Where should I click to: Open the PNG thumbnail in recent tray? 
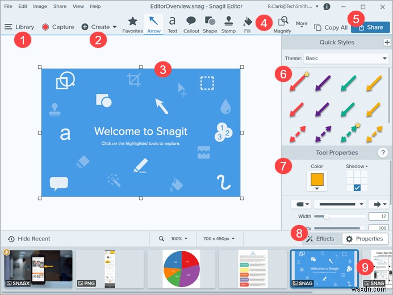pos(110,268)
